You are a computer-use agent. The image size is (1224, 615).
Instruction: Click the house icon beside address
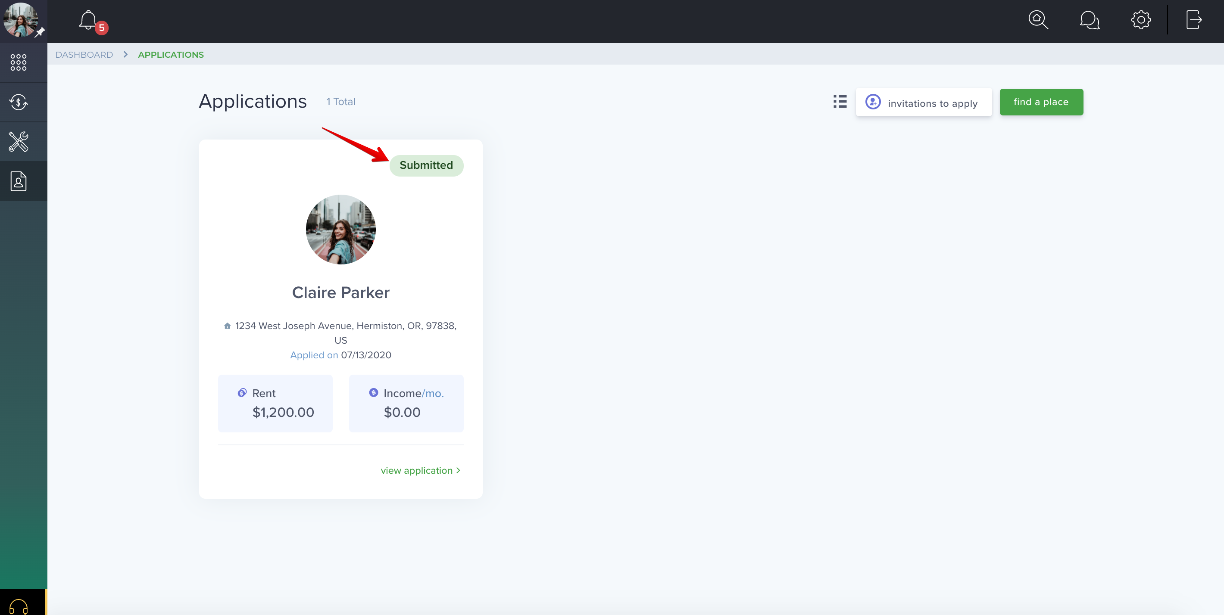pyautogui.click(x=227, y=326)
